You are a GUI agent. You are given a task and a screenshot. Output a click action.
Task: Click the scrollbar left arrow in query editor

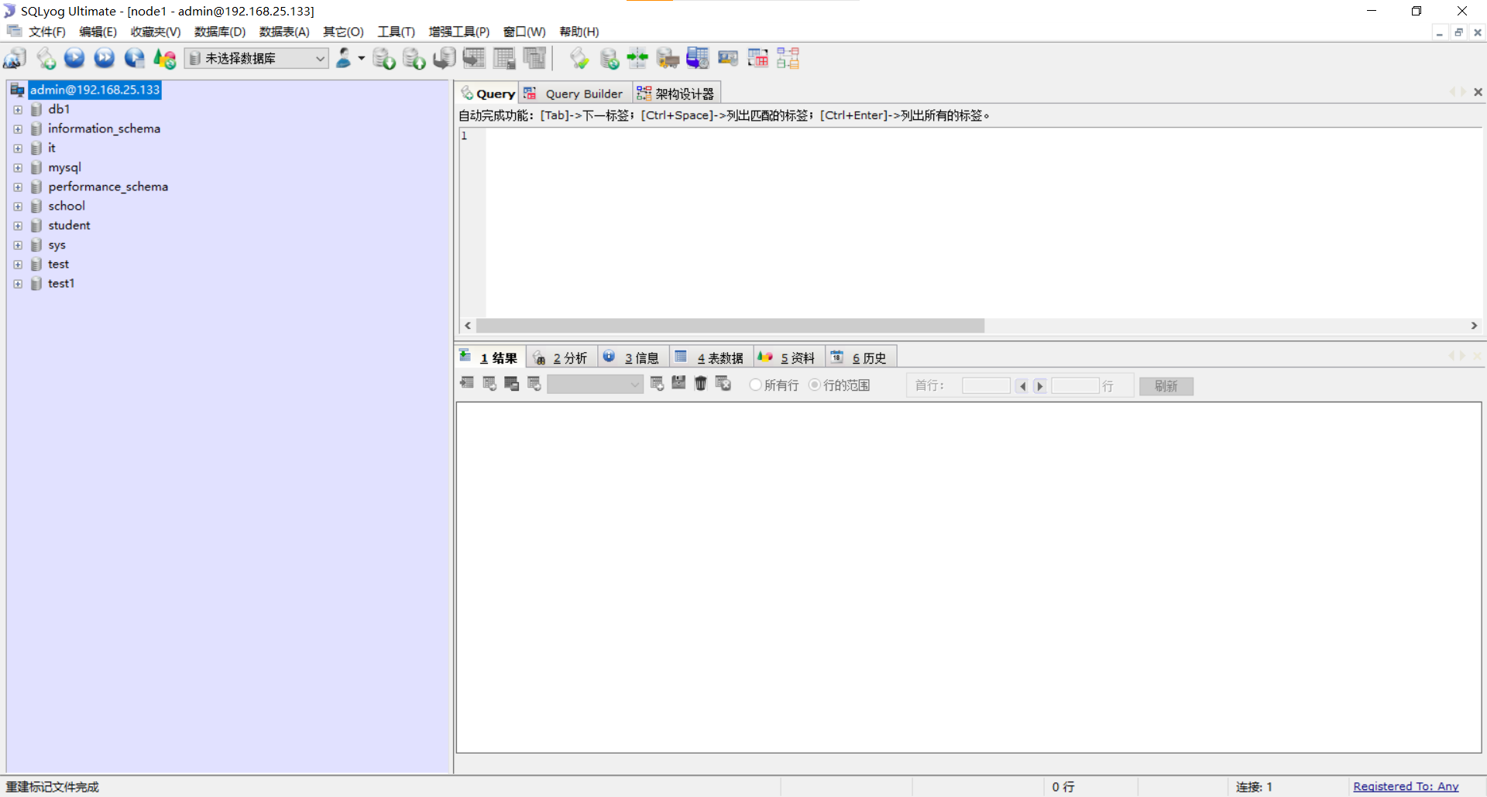click(x=468, y=326)
